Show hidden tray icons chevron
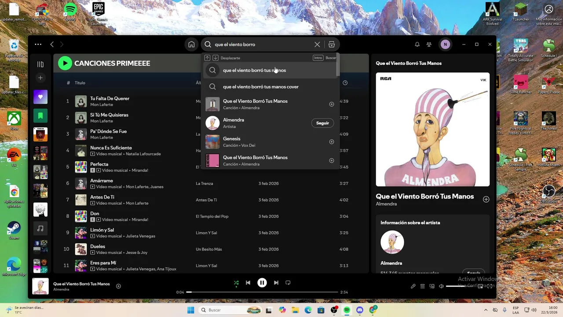This screenshot has width=563, height=317. pos(486,310)
